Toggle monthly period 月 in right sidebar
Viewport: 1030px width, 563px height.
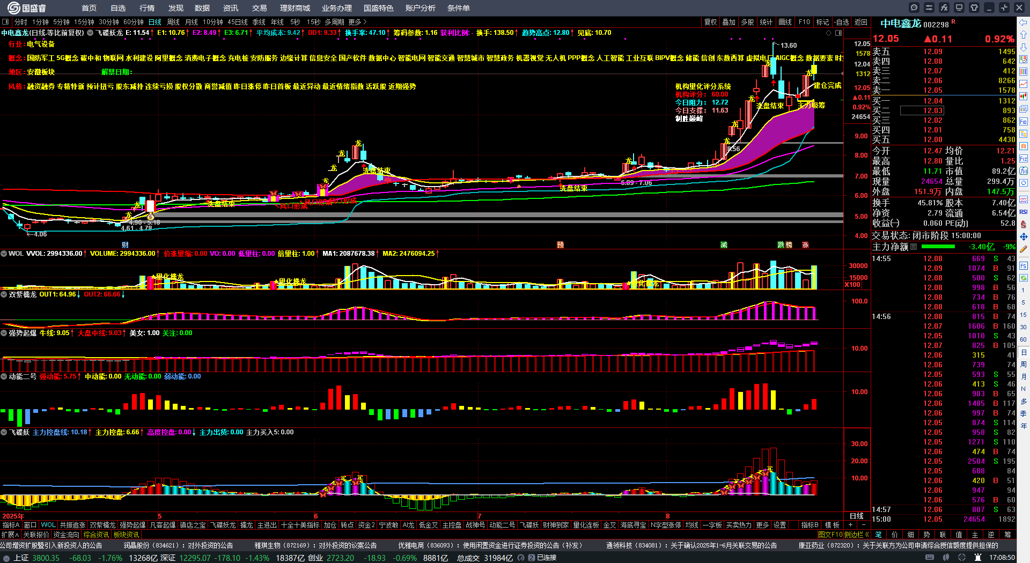click(1024, 377)
